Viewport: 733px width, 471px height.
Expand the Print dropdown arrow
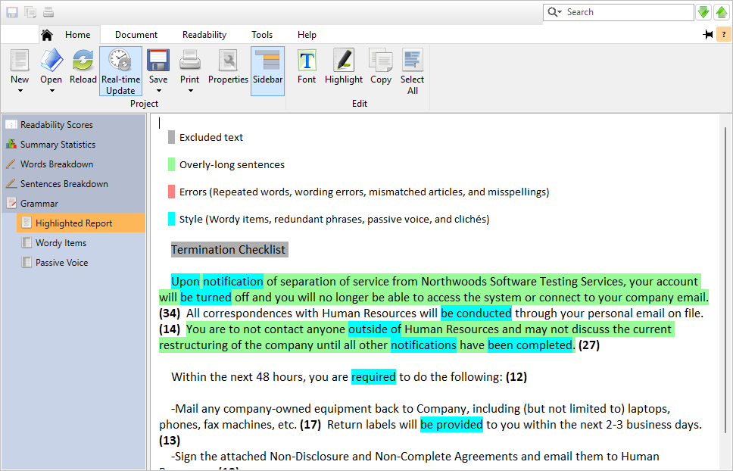[x=190, y=91]
